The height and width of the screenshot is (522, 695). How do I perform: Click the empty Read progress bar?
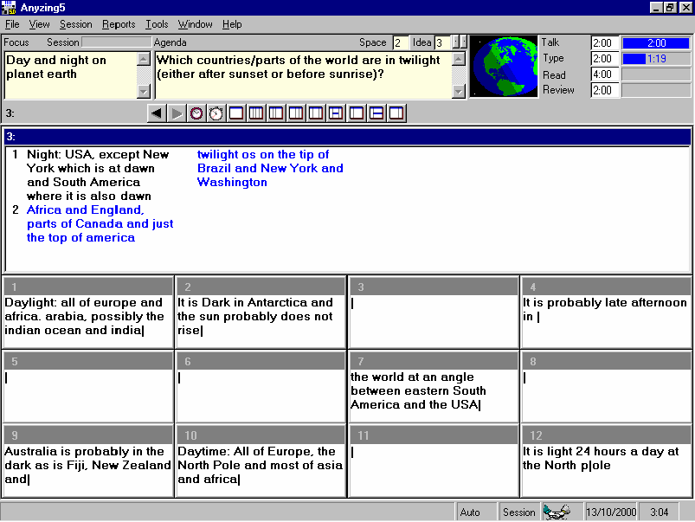[x=656, y=74]
